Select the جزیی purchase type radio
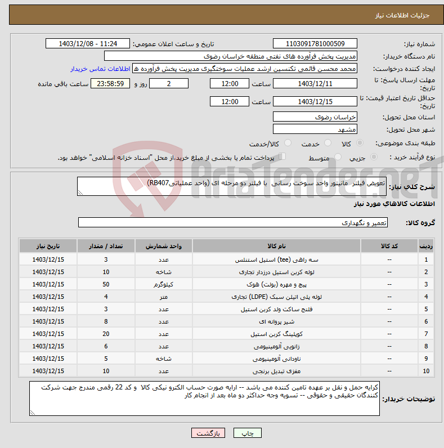This screenshot has width=444, height=448. pyautogui.click(x=374, y=157)
